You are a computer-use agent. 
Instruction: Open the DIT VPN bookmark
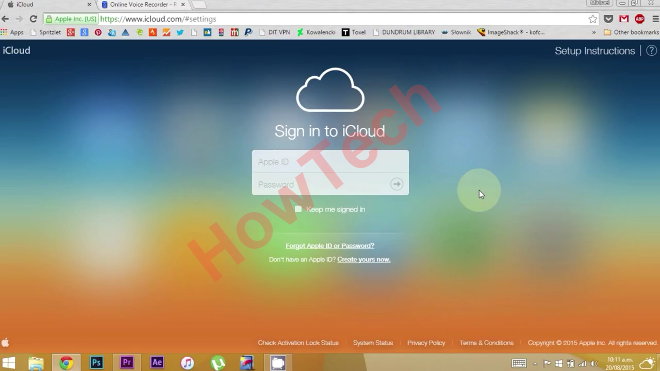point(274,32)
